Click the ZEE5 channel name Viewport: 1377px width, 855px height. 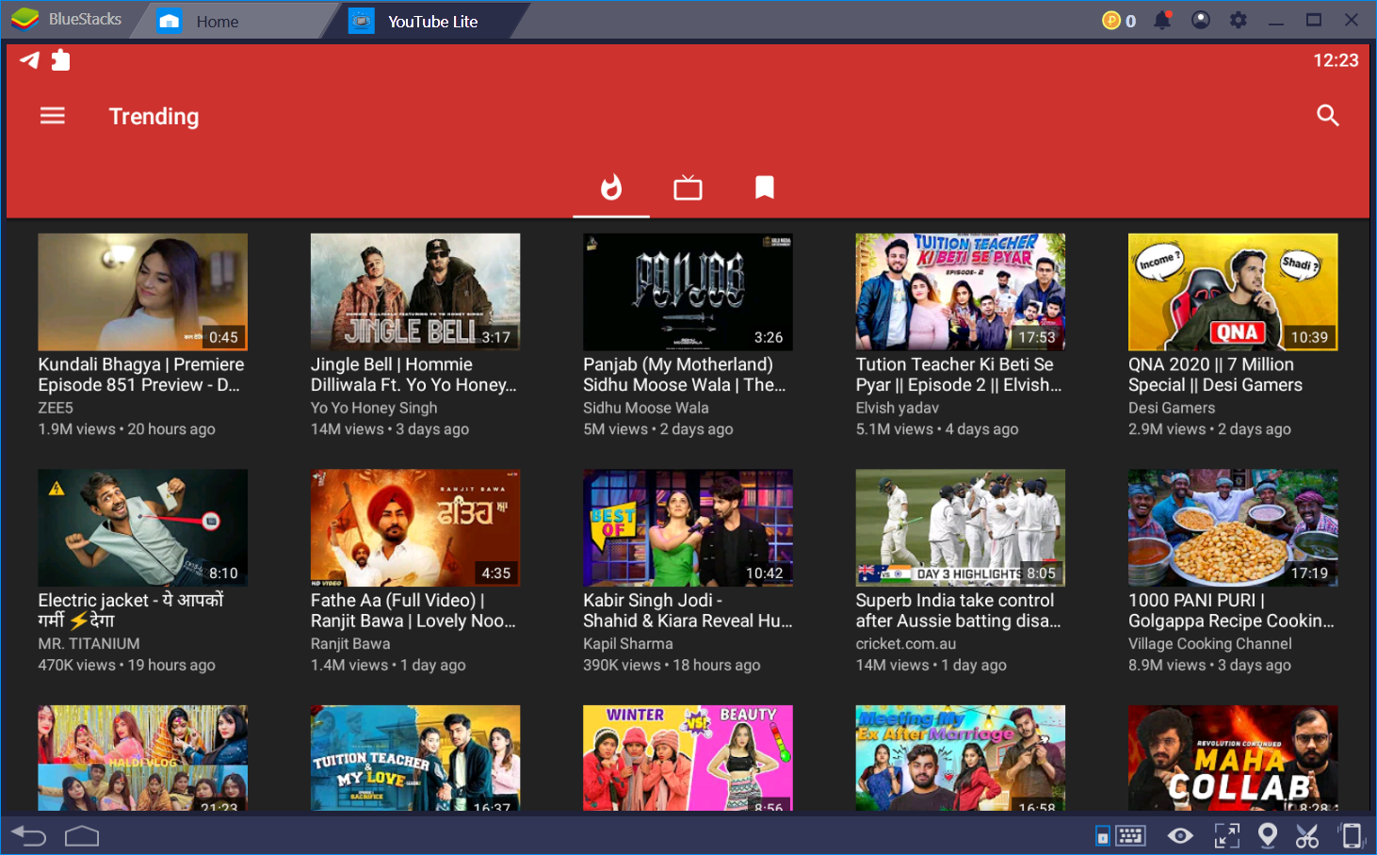[x=56, y=408]
